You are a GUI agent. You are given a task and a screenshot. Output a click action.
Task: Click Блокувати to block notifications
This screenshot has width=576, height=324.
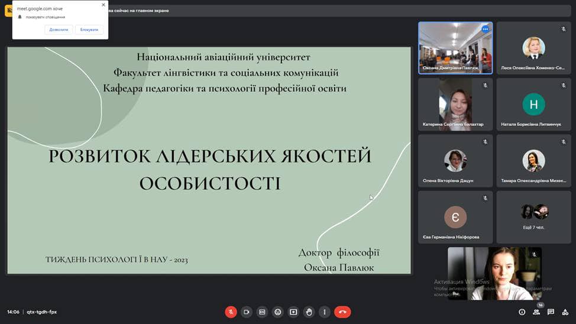pyautogui.click(x=89, y=30)
